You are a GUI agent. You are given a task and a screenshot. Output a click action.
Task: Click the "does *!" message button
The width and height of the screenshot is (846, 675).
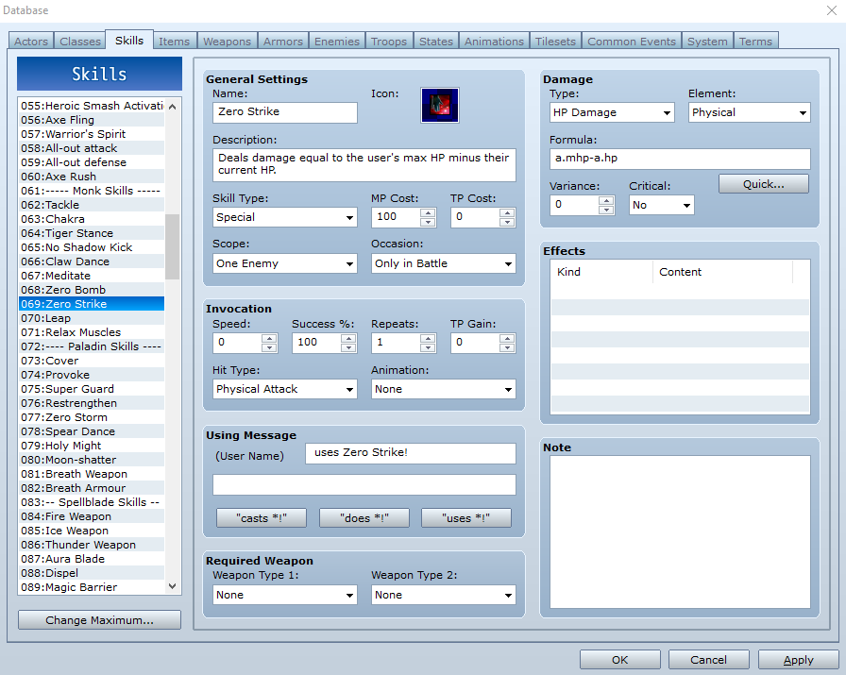point(364,518)
